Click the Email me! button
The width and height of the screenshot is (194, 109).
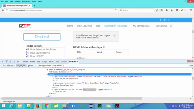click(x=42, y=37)
